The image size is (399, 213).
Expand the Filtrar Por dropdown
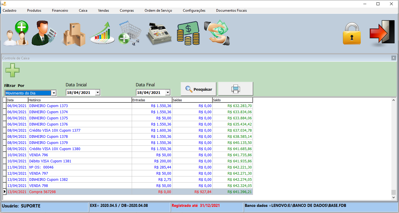[53, 93]
